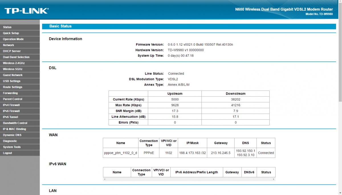Click the VID value 1102

[169, 153]
